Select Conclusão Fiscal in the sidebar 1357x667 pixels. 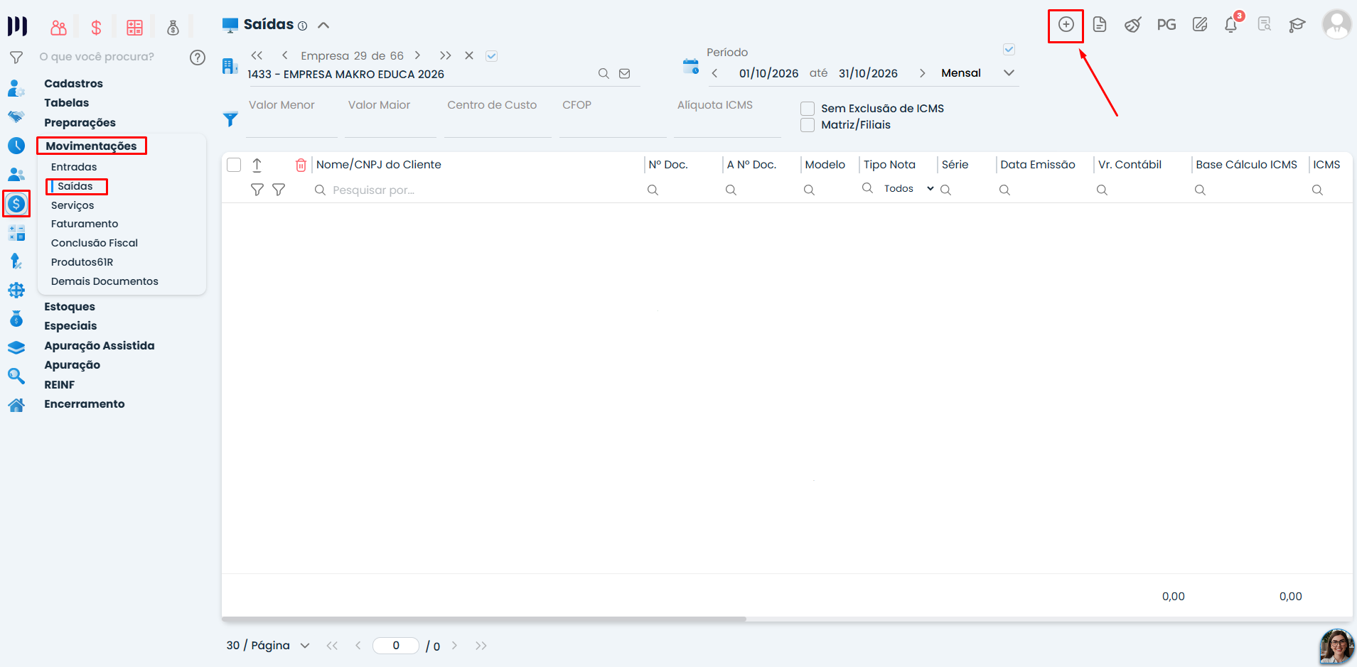tap(95, 243)
